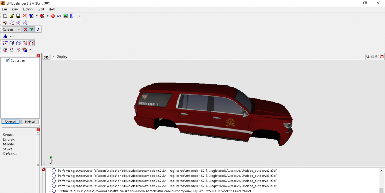Screen dimensions: 385x193
Task: Save the scene with the floppy disk icon
Action: pos(18,16)
